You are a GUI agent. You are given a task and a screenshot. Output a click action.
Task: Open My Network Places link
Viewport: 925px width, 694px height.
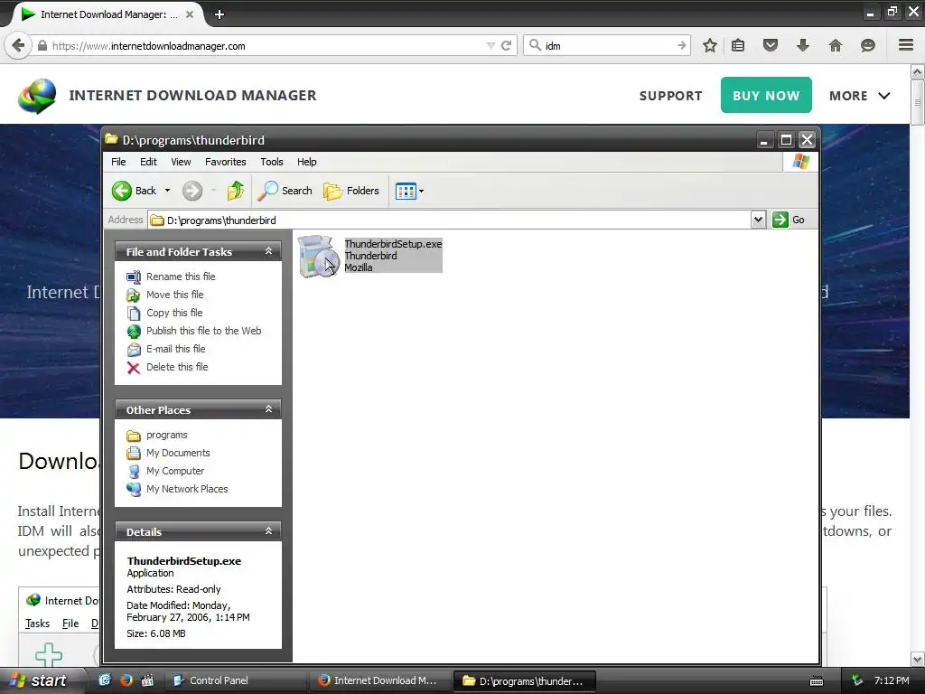click(187, 489)
